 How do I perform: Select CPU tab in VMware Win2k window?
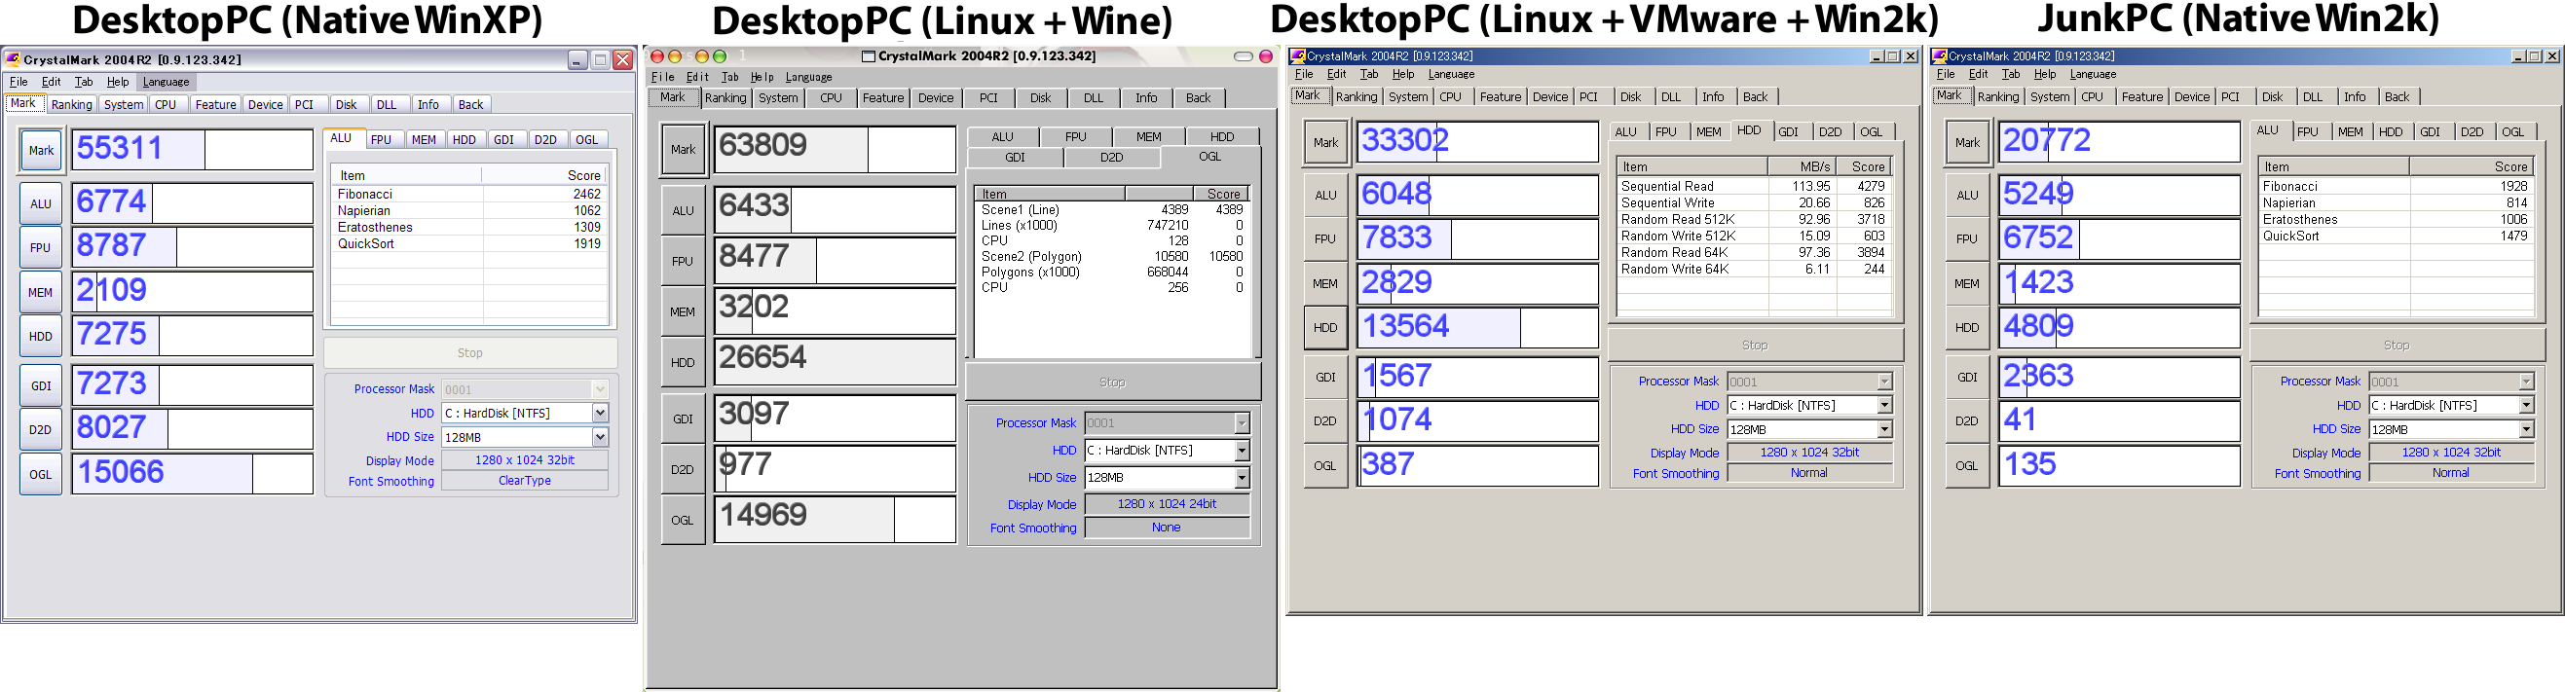coord(1451,96)
